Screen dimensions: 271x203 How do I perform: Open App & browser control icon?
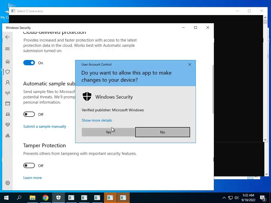[8, 104]
